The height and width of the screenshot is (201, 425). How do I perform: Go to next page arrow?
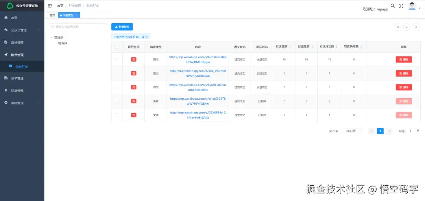coord(389,131)
